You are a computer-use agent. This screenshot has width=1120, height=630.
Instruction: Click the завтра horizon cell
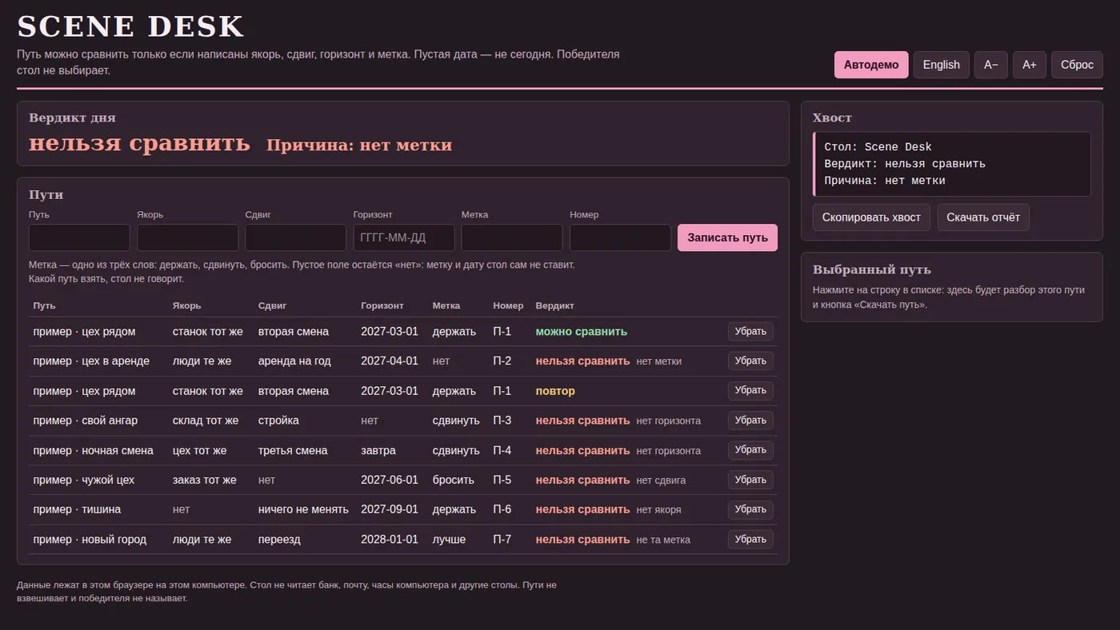pos(378,450)
